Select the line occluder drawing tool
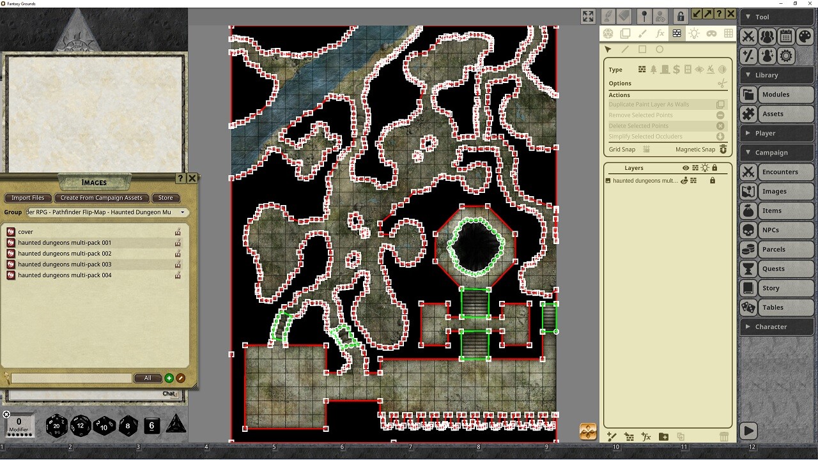Image resolution: width=818 pixels, height=460 pixels. (625, 49)
